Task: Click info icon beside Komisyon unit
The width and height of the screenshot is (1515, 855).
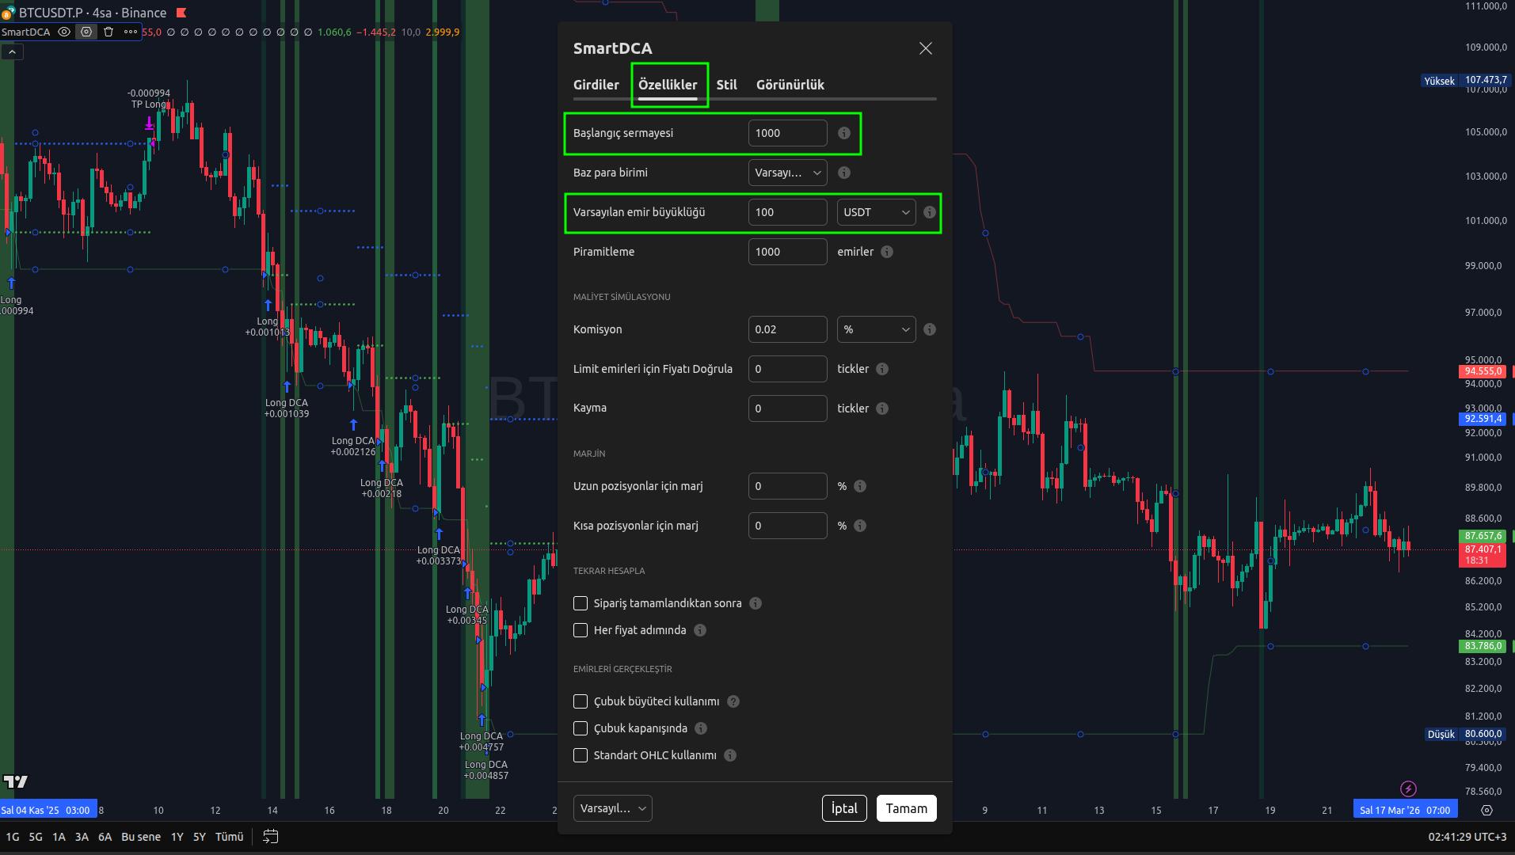Action: pyautogui.click(x=930, y=329)
